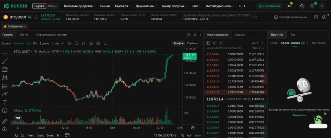Switch to the Сделки tab
Image resolution: width=331 pixels, height=138 pixels.
240,35
